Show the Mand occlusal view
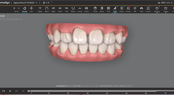Viewport: 174px width, 95px height. (x=73, y=9)
